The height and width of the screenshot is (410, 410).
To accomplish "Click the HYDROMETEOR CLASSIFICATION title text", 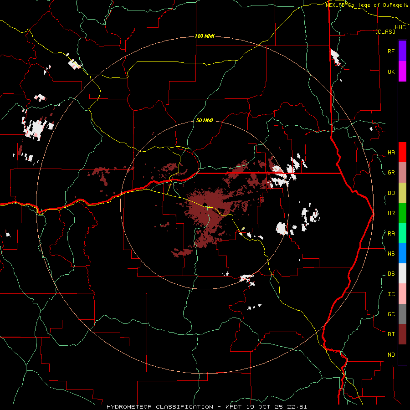I will 160,407.
